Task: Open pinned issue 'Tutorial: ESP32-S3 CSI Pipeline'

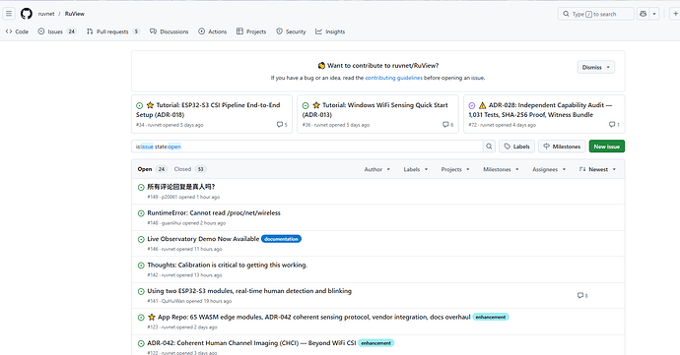Action: pos(208,110)
